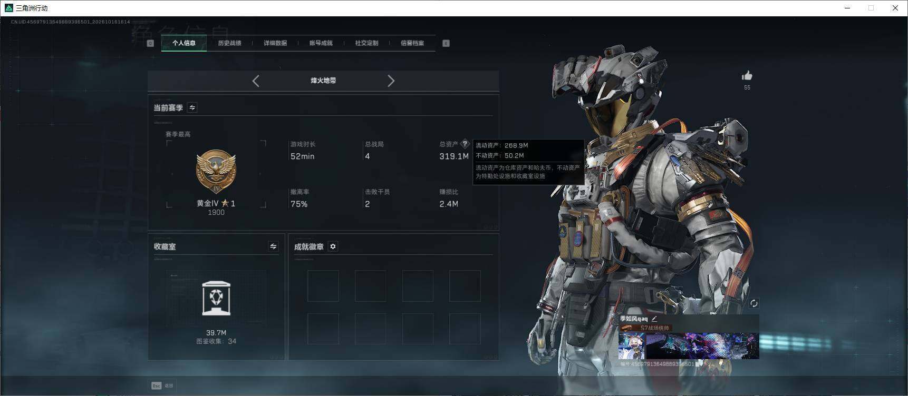Open the 社交定制 tab
Image resolution: width=908 pixels, height=396 pixels.
366,43
